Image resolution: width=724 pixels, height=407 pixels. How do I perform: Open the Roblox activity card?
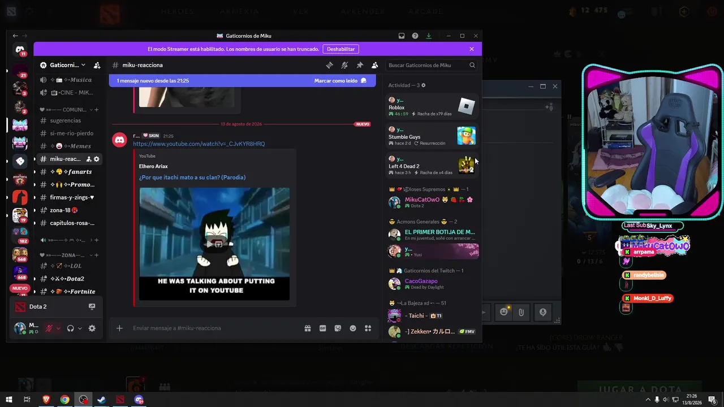(433, 106)
